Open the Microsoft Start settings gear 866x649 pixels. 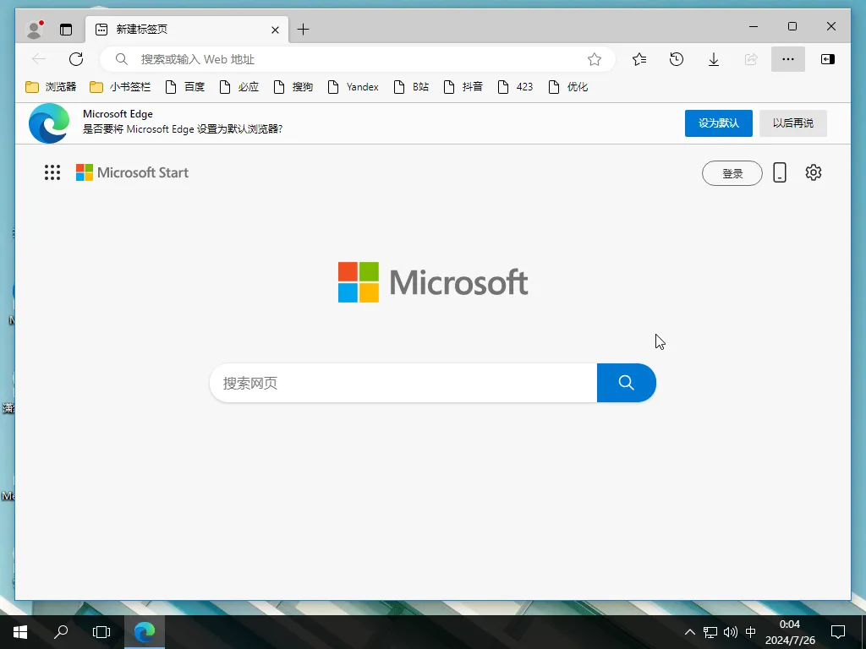point(813,172)
